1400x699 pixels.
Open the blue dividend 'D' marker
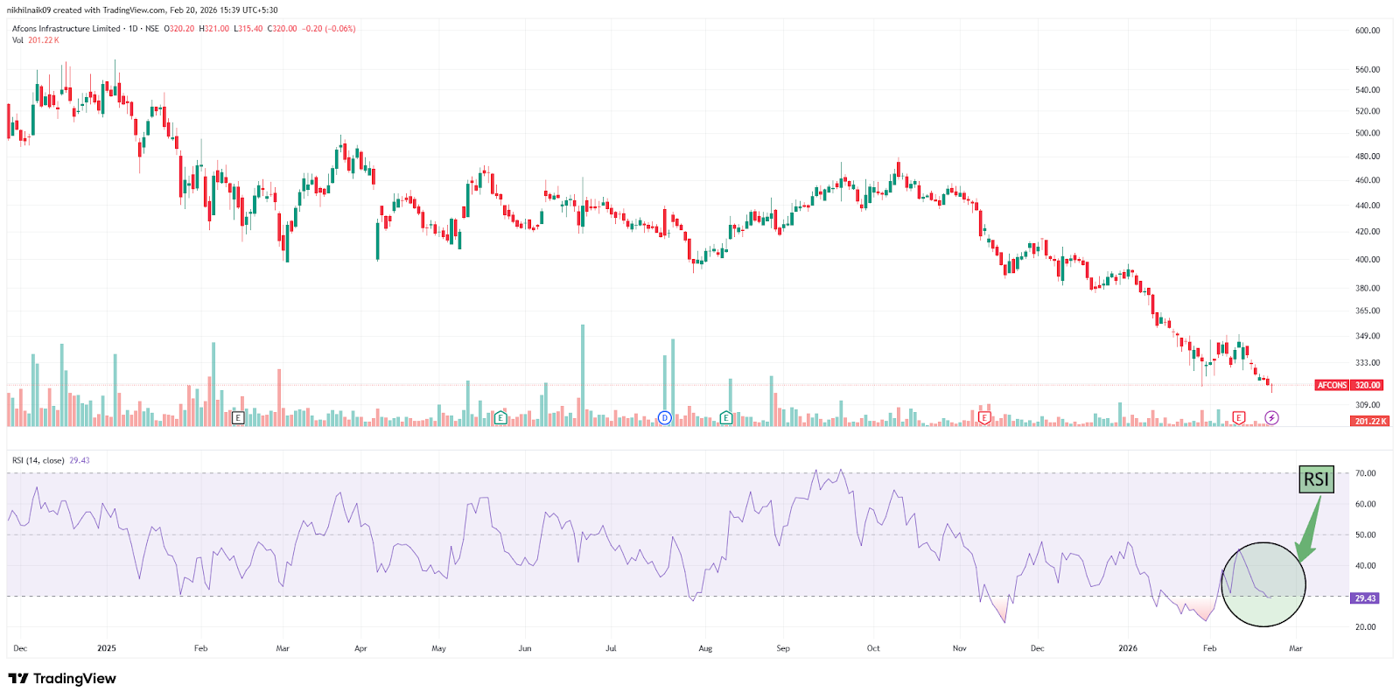coord(665,418)
